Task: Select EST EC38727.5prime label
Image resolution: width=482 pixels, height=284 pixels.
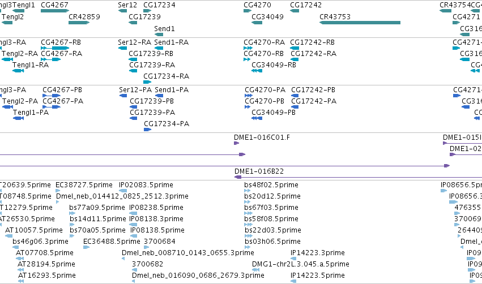Action: tap(84, 185)
